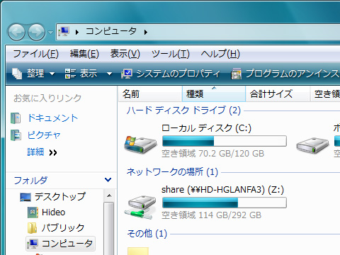Screen dimensions: 340x255
Task: Click the folder tree scrollbar thumb
Action: pos(109,229)
